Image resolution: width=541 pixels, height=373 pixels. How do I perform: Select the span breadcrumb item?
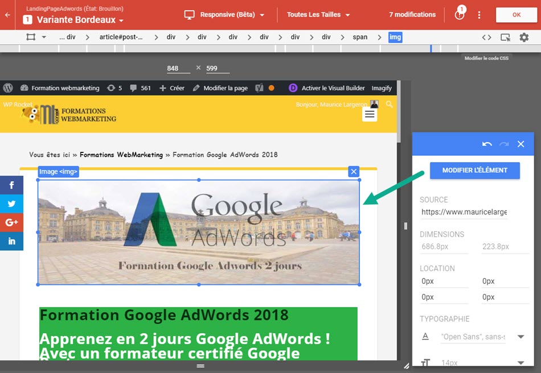(360, 37)
